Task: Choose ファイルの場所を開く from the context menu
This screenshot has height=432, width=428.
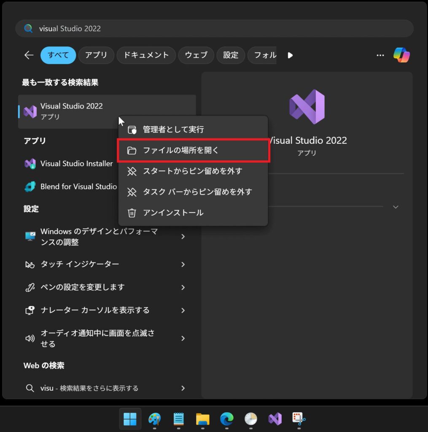Action: [193, 151]
